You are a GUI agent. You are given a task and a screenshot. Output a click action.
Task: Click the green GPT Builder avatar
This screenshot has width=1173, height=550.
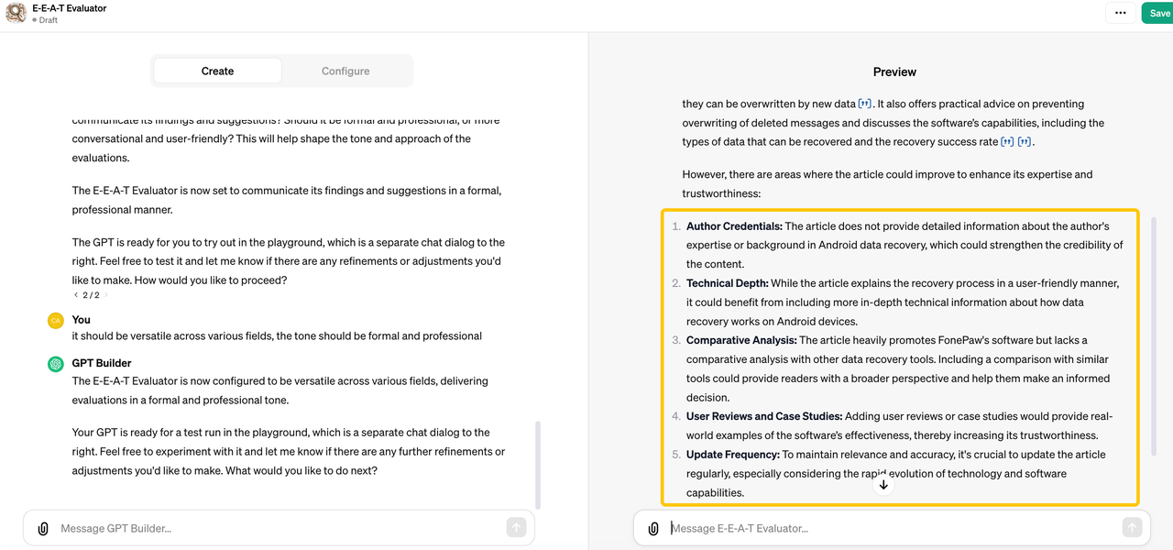tap(56, 364)
